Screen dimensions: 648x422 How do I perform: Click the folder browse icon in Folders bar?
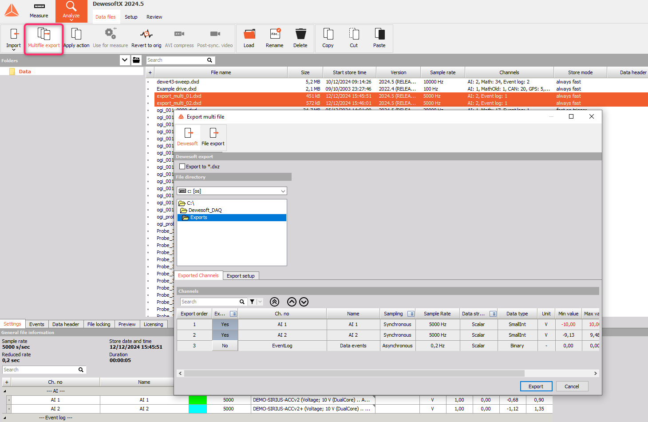136,60
